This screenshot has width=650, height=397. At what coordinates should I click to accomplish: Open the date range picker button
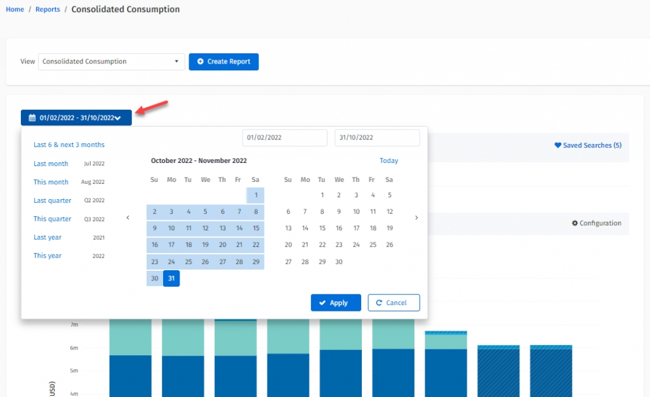[x=76, y=117]
